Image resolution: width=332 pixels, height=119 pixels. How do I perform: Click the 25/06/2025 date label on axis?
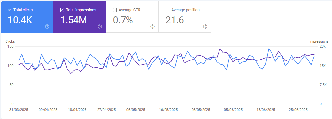[298, 110]
